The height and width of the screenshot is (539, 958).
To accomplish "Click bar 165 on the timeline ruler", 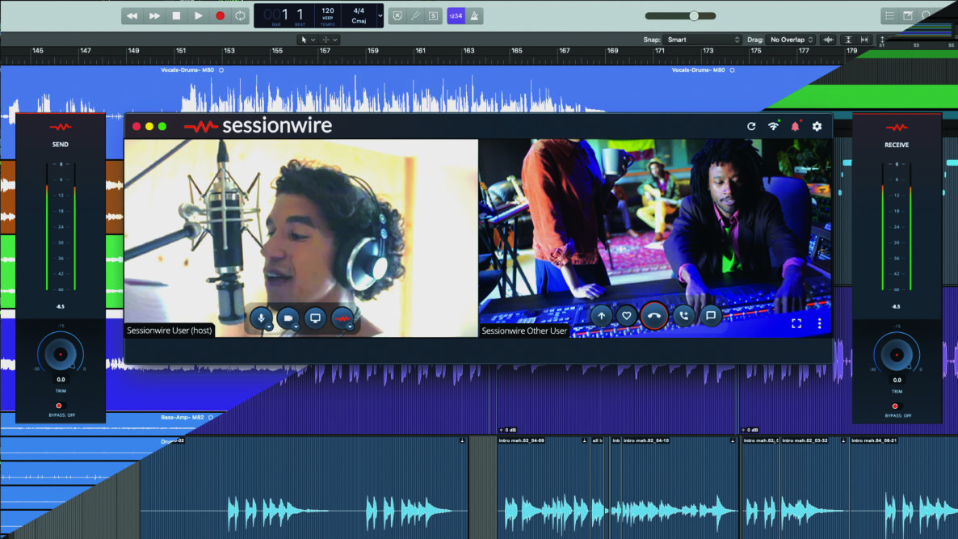I will (517, 52).
